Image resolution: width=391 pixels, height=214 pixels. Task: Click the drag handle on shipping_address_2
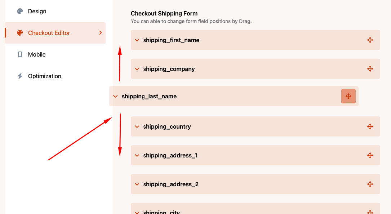pyautogui.click(x=370, y=184)
